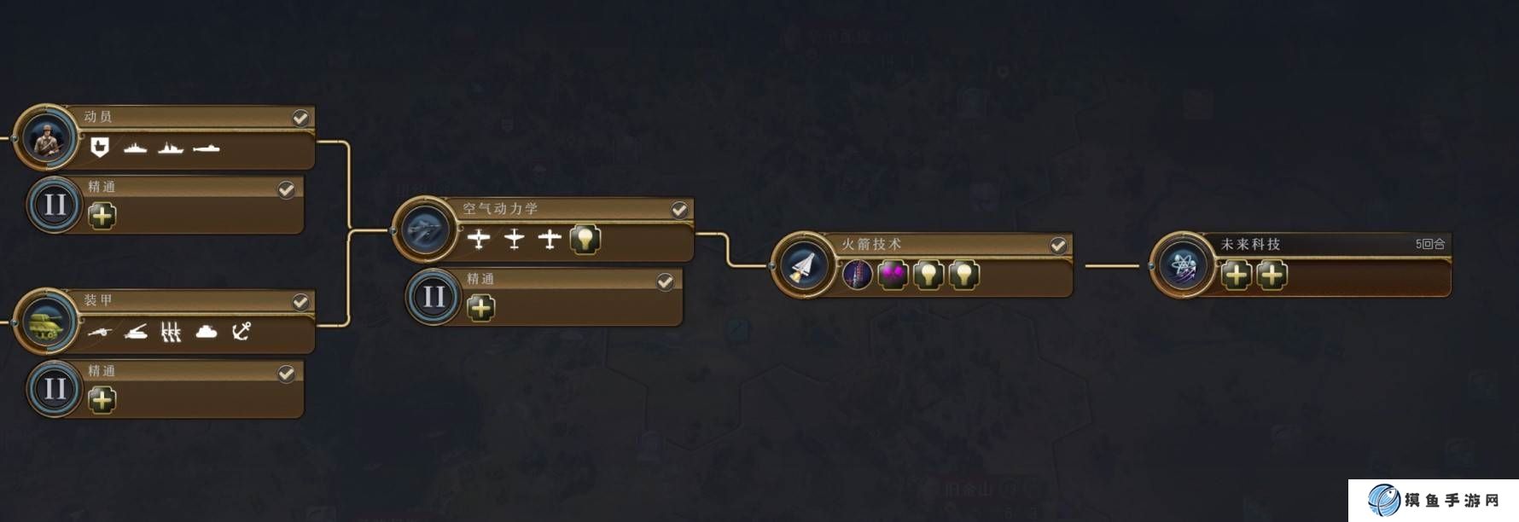Open the jet icon of 空气动力学
The height and width of the screenshot is (522, 1519).
click(x=425, y=229)
